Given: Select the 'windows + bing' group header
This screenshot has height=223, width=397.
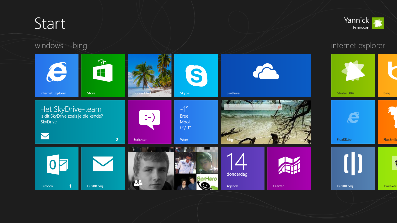Looking at the screenshot, I should click(x=61, y=46).
